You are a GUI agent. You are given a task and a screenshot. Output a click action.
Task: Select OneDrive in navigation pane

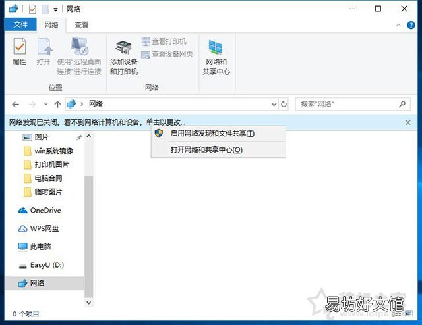(x=40, y=211)
